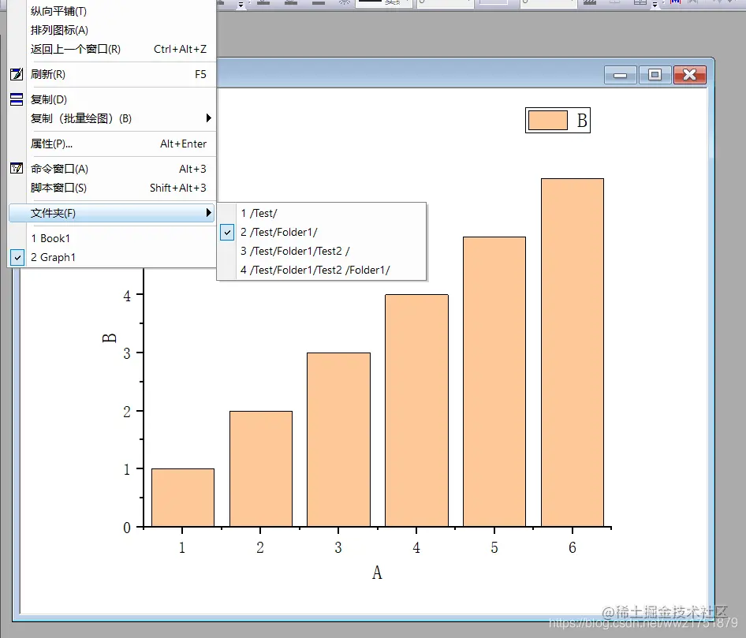The image size is (746, 638).
Task: Go to folder 4 /Test/Folder1/Test2 /Folder1/
Action: [322, 270]
